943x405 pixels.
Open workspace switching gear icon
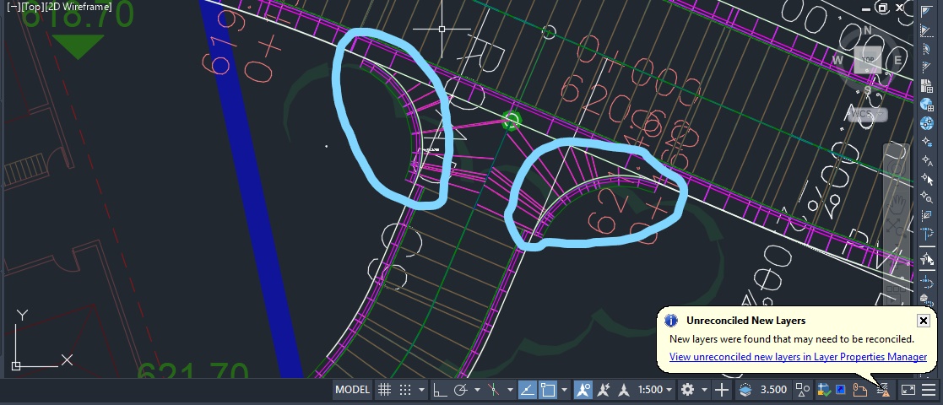coord(688,390)
